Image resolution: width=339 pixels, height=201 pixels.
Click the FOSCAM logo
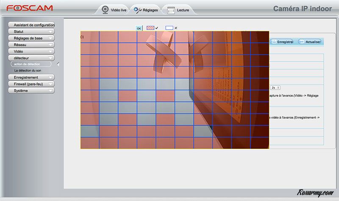[x=30, y=8]
